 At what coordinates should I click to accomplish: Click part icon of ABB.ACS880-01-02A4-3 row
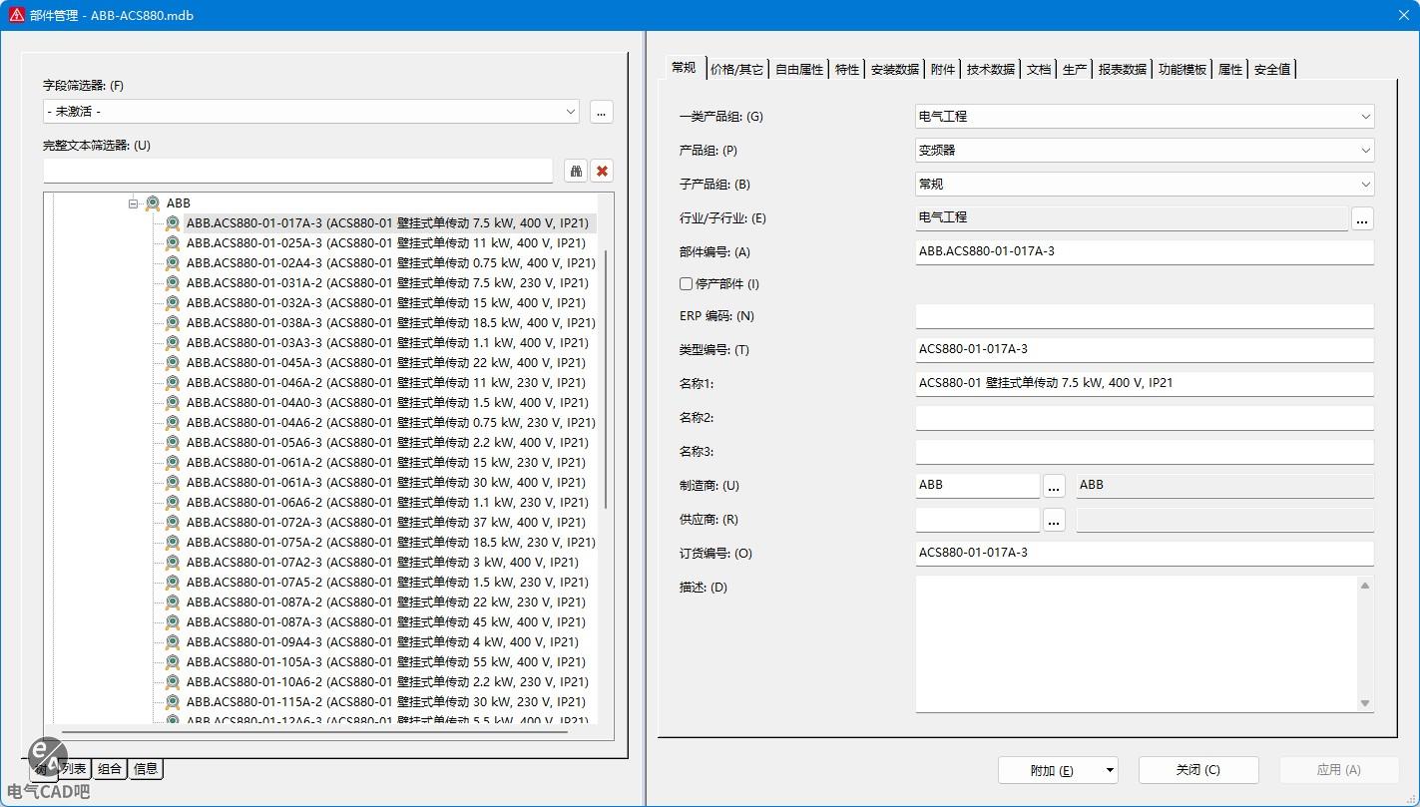point(173,263)
